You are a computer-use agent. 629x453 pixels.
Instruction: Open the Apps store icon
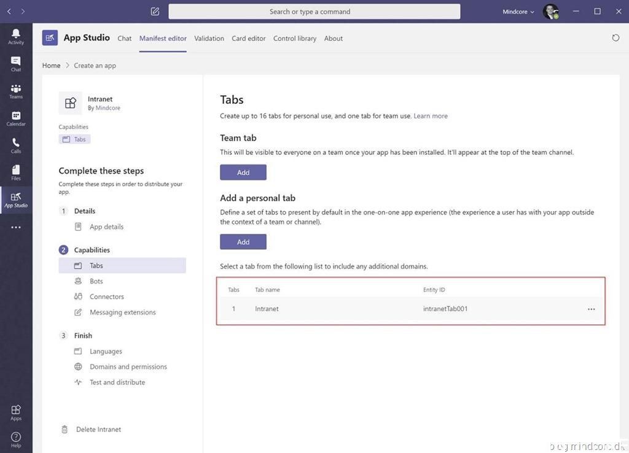tap(16, 412)
